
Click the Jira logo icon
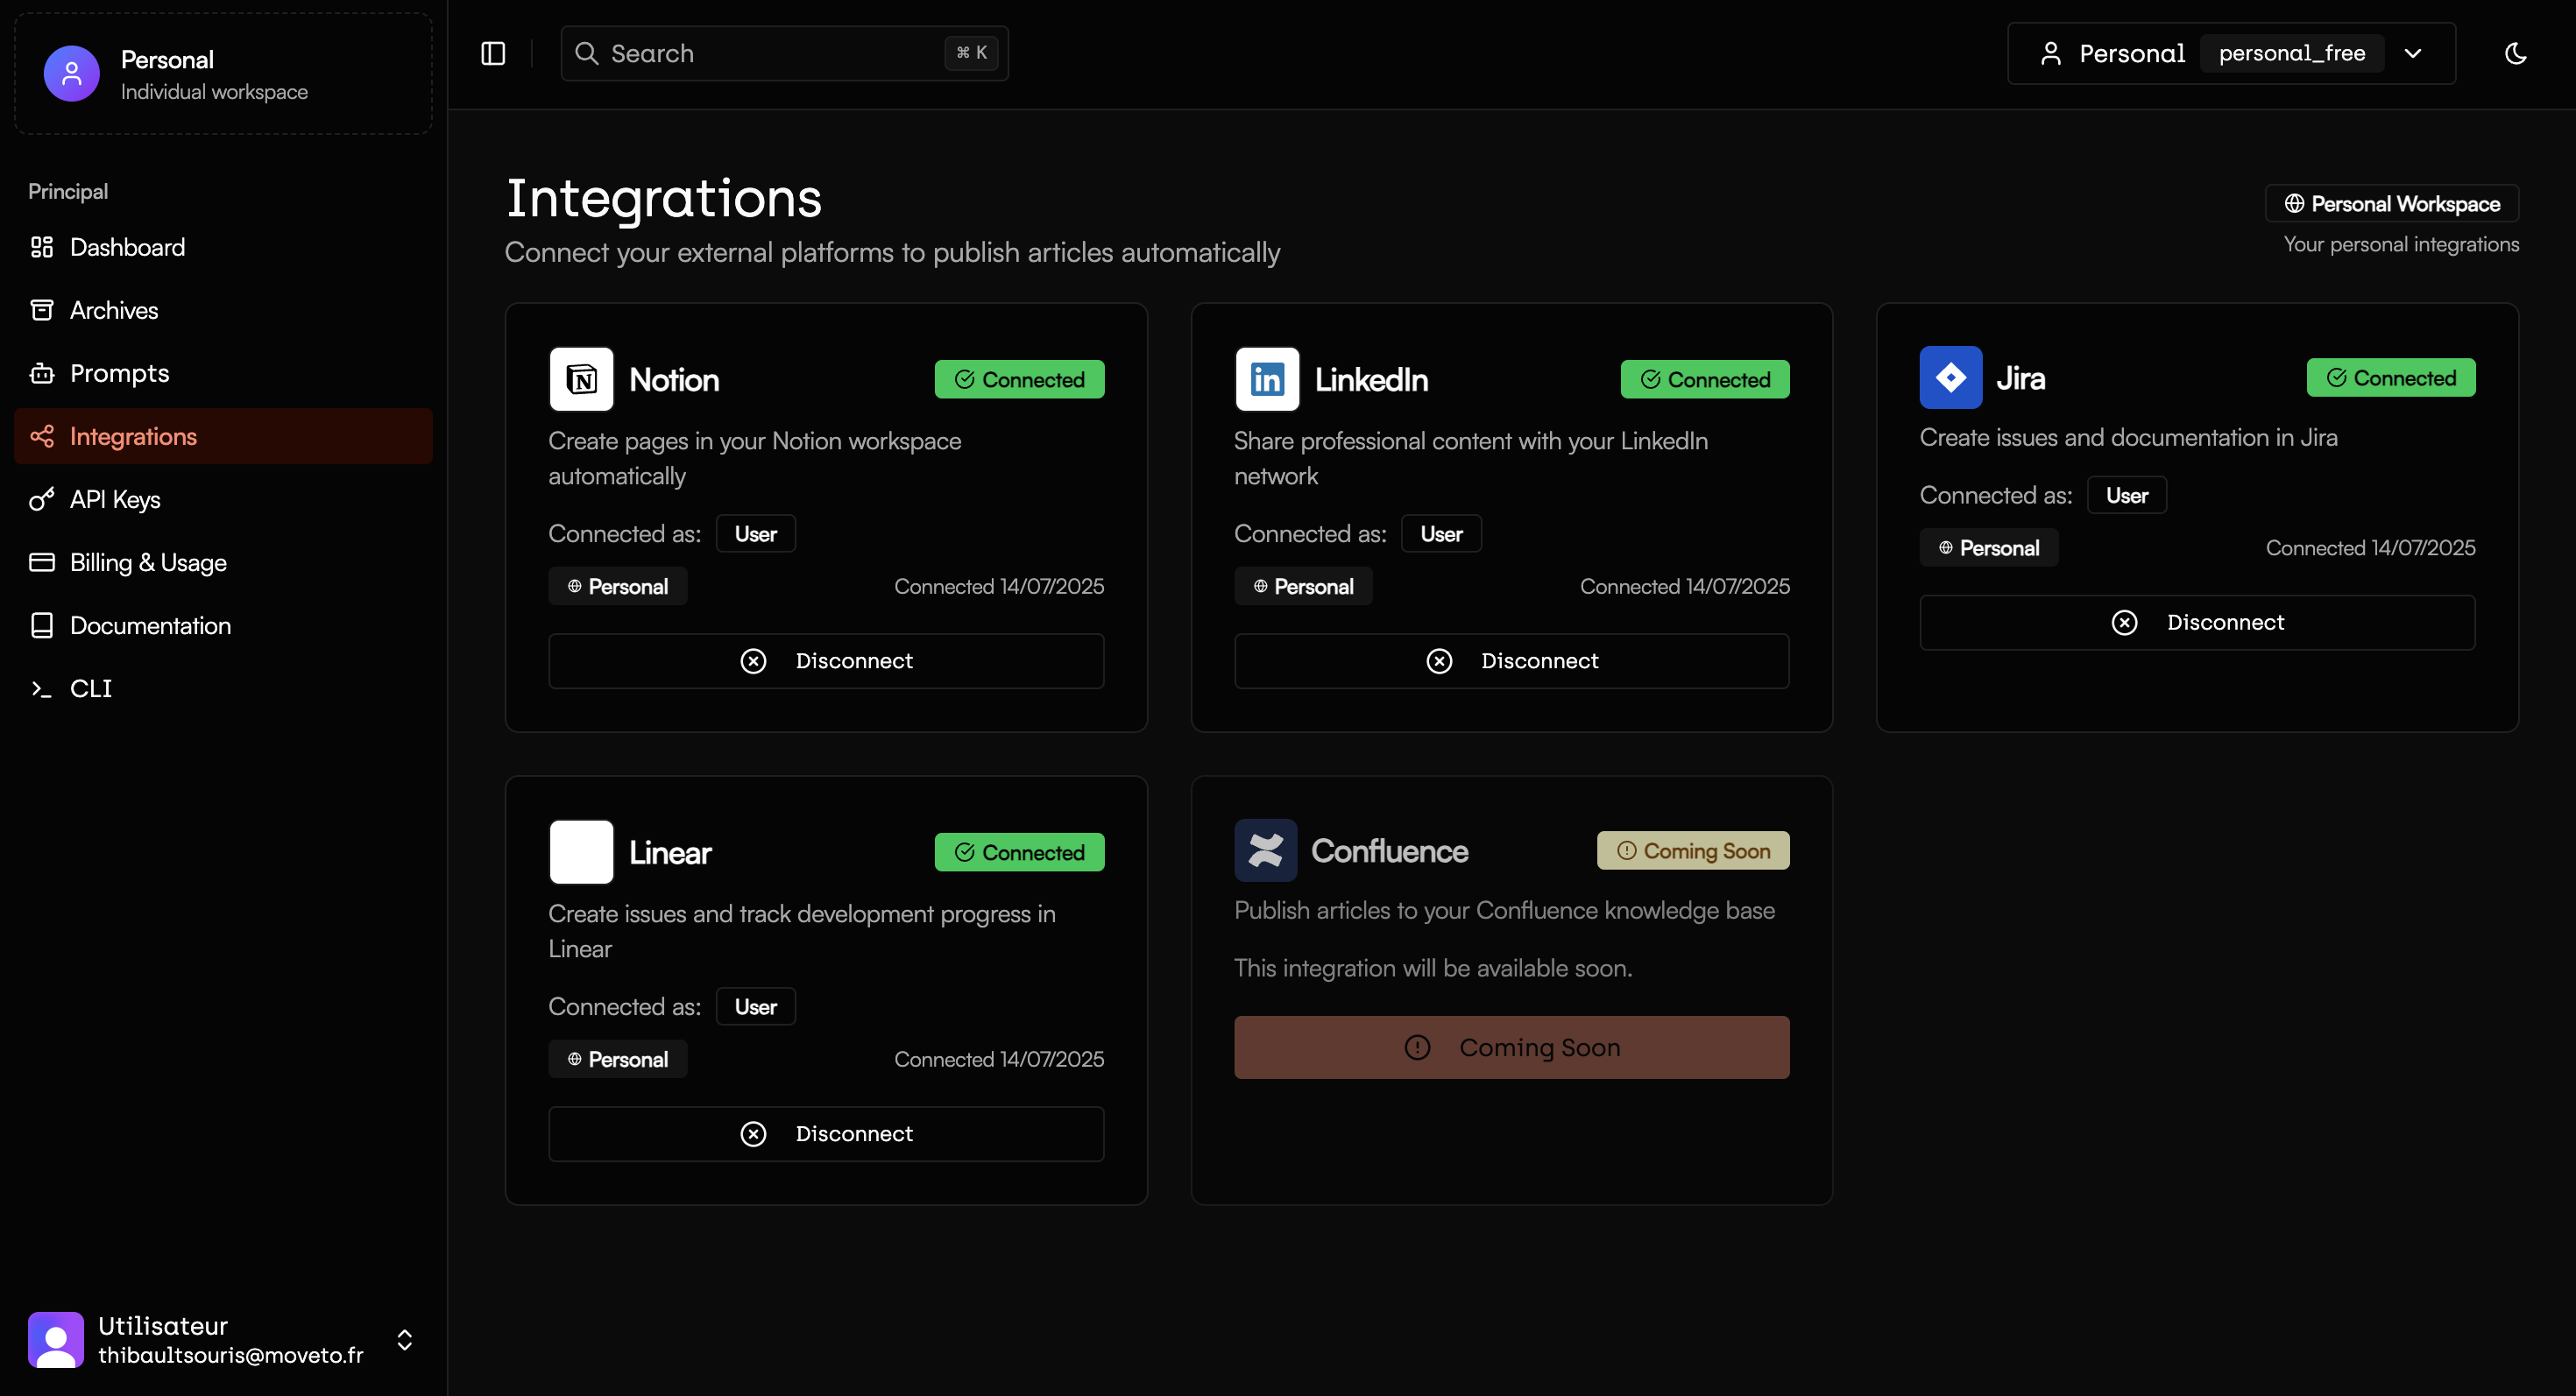(x=1951, y=377)
